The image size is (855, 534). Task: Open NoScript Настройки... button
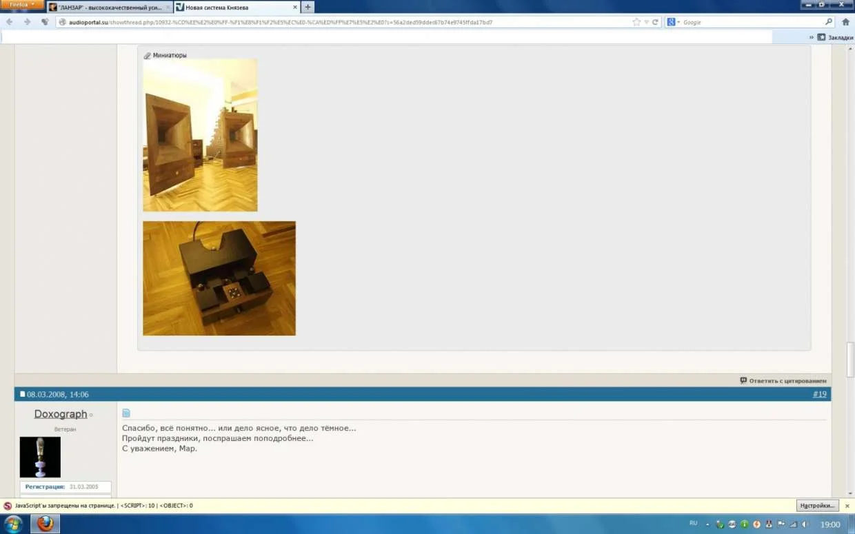coord(818,506)
